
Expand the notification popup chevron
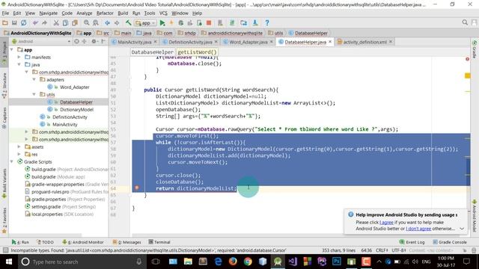[462, 229]
